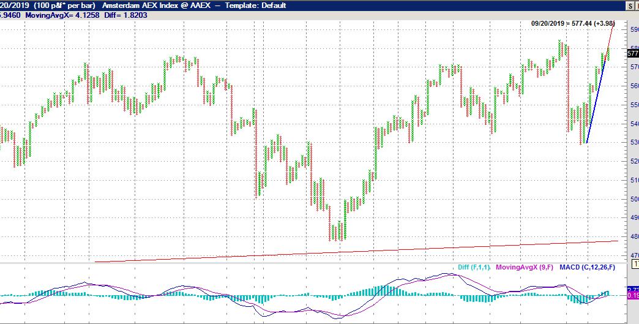Click the black 577 current price marker
The width and height of the screenshot is (639, 324).
pyautogui.click(x=633, y=53)
